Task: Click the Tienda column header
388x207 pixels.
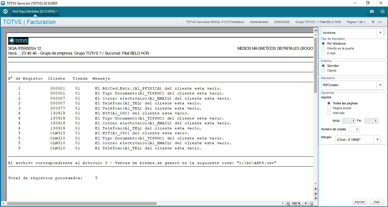Action: (80, 78)
